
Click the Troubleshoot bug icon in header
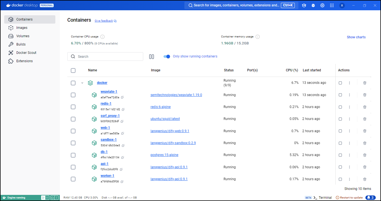313,5
